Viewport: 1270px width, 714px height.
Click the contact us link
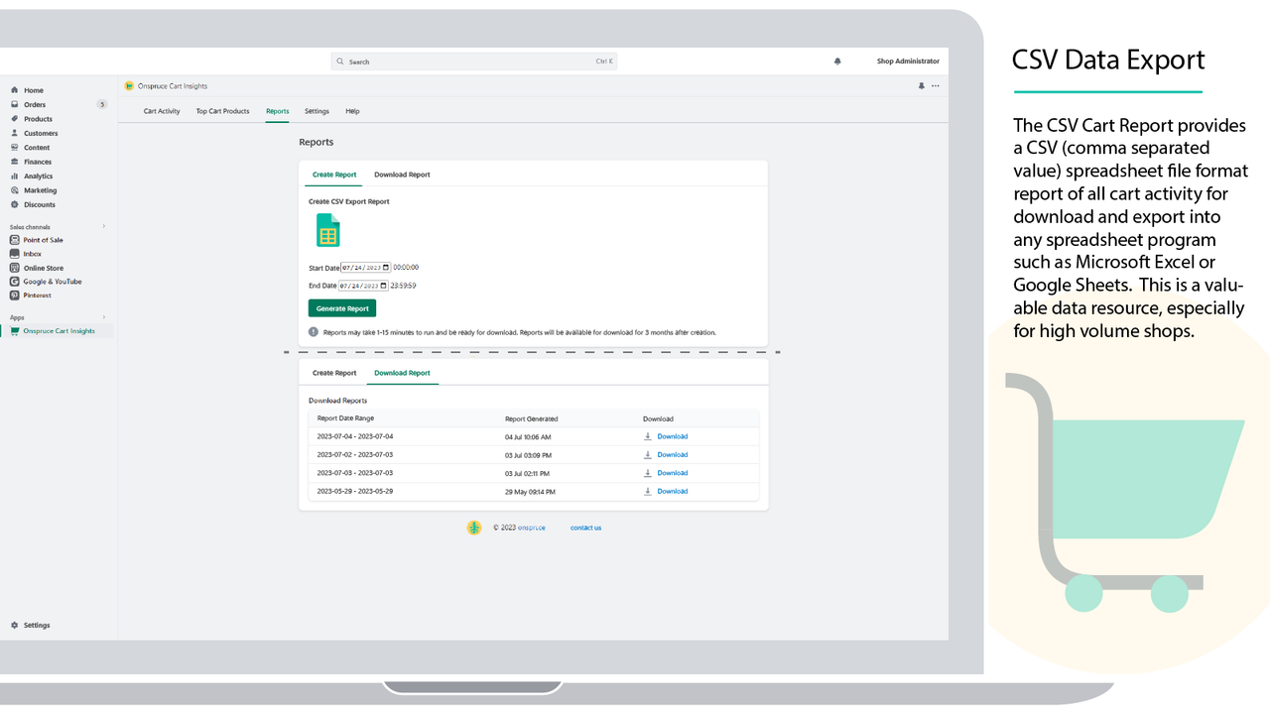(x=585, y=528)
